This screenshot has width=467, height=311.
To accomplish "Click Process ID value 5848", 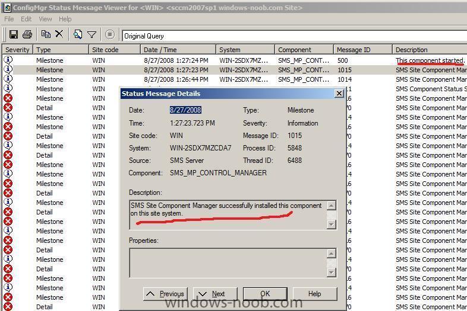I will (x=295, y=148).
